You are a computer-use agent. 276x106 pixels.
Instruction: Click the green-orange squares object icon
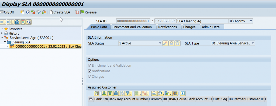coord(44,12)
